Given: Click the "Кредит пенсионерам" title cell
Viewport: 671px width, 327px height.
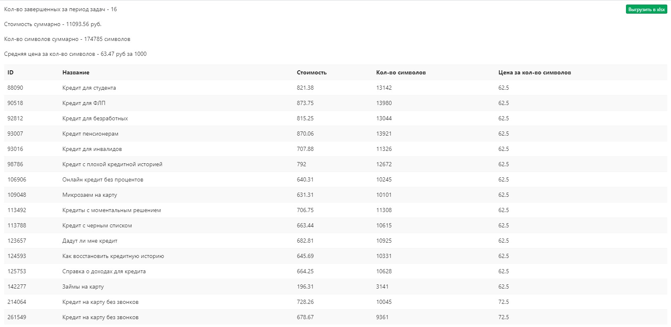Looking at the screenshot, I should click(90, 134).
